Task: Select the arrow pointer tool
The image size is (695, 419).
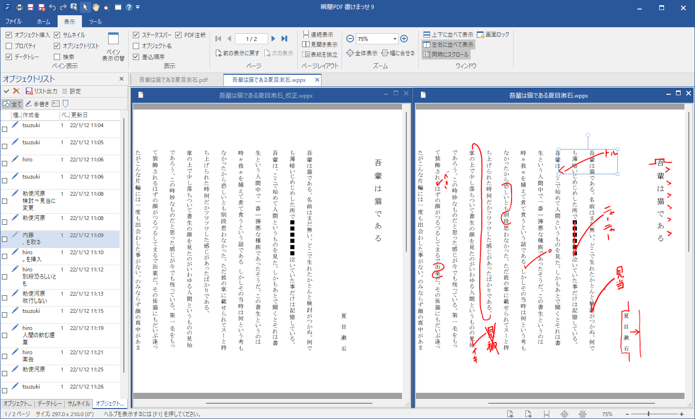Action: 85,7
